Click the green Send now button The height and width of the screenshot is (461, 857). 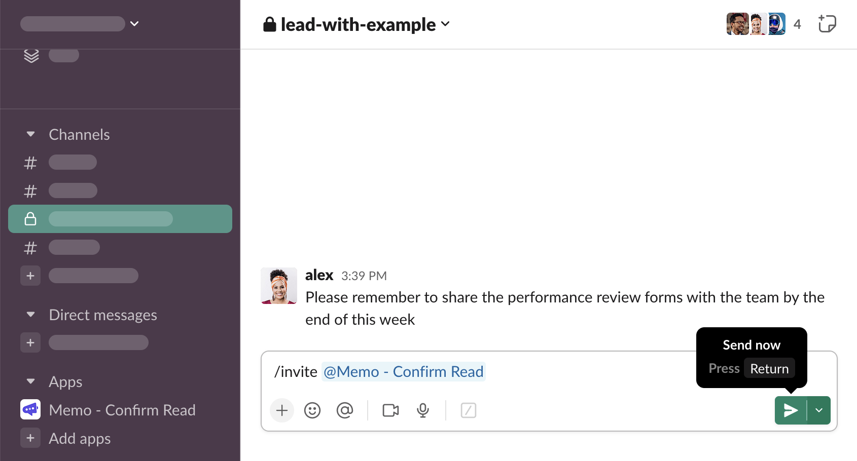coord(791,410)
